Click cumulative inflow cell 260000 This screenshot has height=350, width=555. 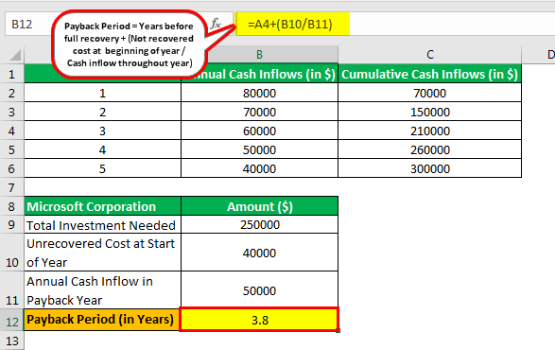pyautogui.click(x=429, y=149)
